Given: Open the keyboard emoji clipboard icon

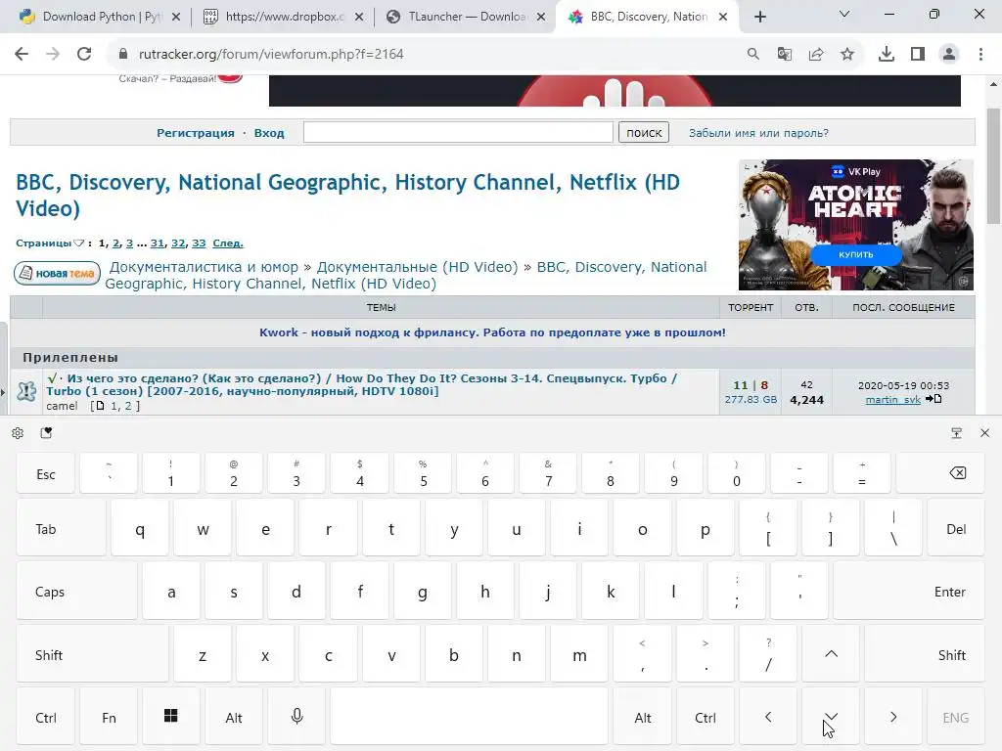Looking at the screenshot, I should [46, 433].
